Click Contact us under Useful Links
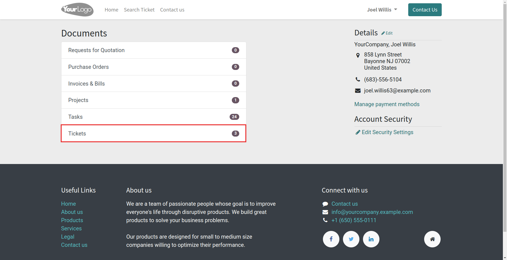The image size is (507, 260). coord(74,245)
